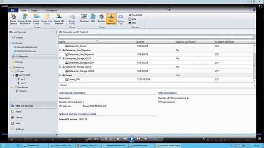Click the next (fast forward) button

(x=139, y=139)
